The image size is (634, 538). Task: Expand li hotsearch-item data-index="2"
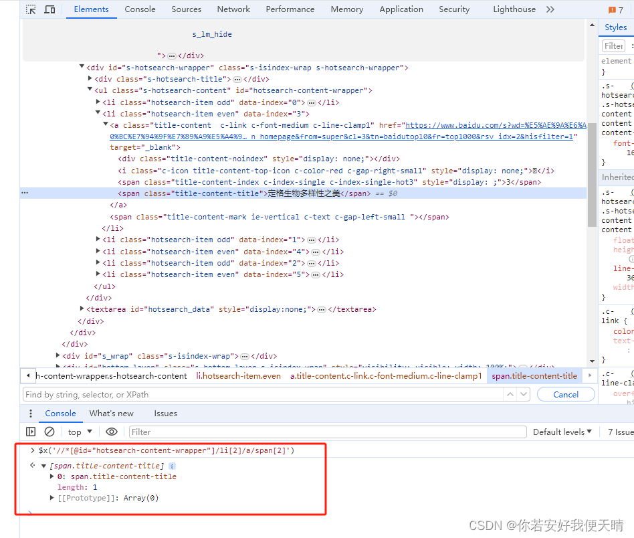point(98,262)
